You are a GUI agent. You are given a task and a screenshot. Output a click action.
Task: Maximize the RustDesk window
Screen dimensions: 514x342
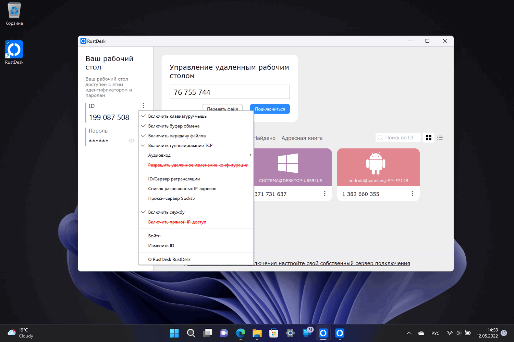(x=427, y=41)
